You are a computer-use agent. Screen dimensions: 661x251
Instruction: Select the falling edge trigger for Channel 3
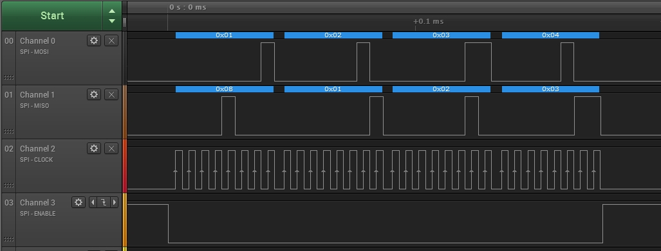104,202
